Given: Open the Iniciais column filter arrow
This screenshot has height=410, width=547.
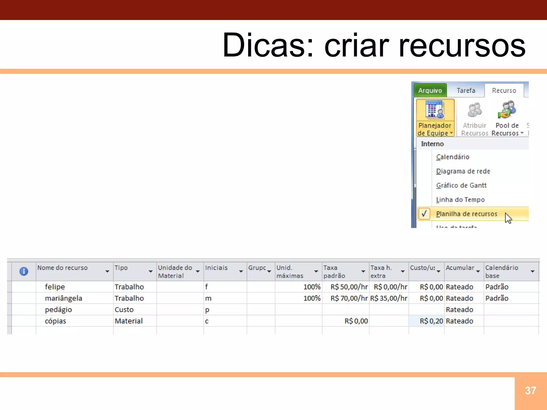Looking at the screenshot, I should click(241, 271).
